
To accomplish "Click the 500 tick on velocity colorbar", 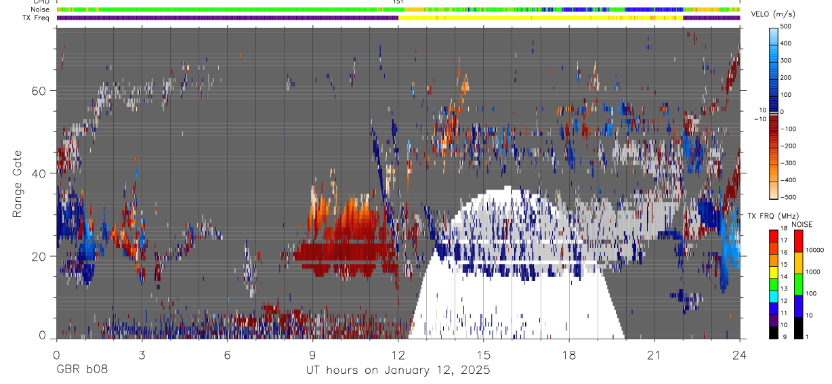I will click(x=787, y=26).
